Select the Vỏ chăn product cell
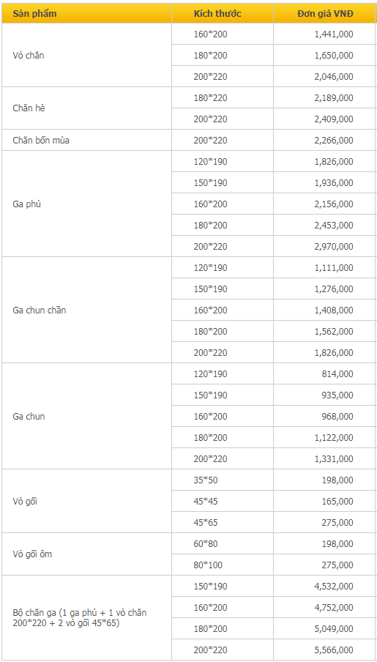Screen dimensions: 377x662 click(87, 56)
